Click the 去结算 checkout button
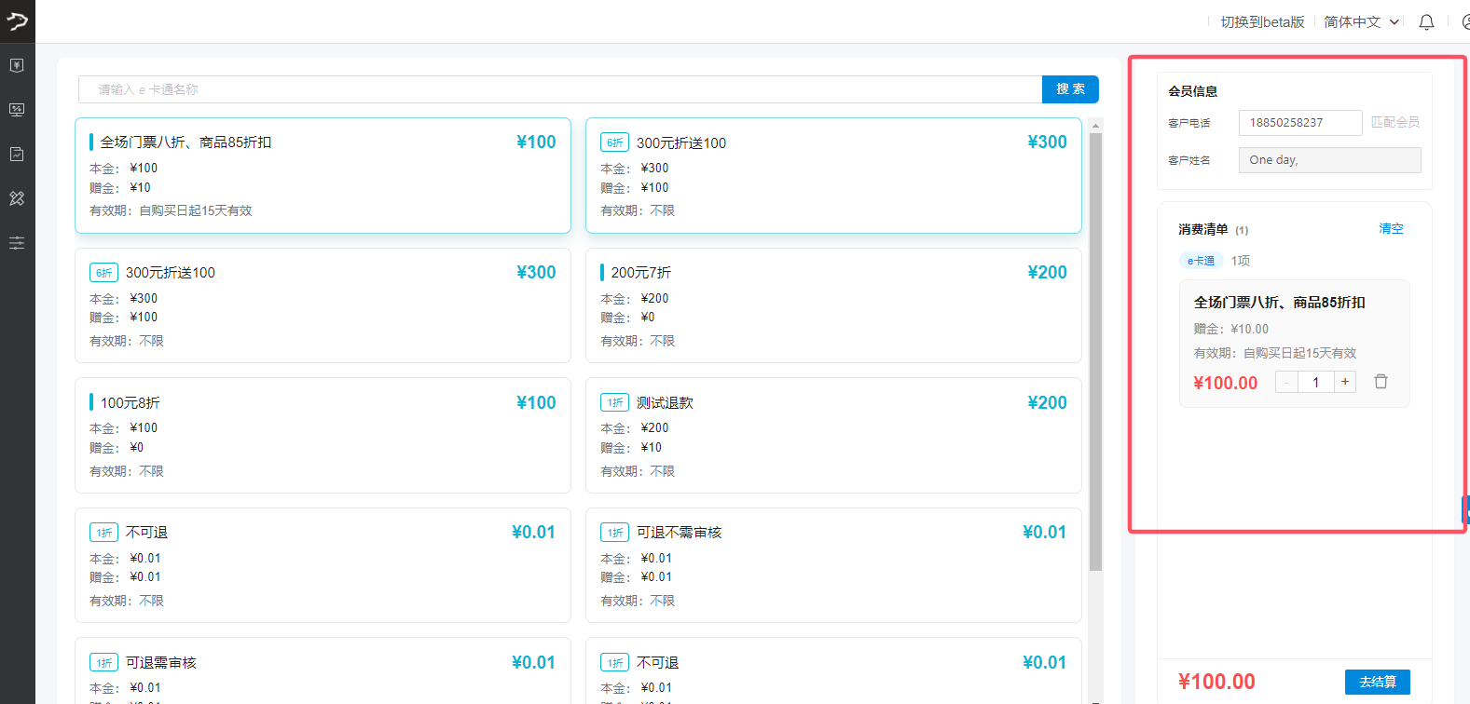 [1377, 682]
